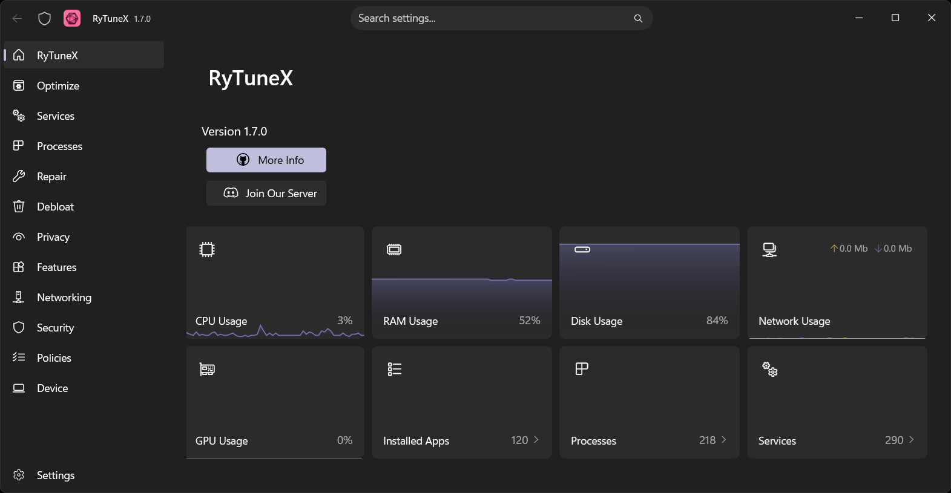Viewport: 951px width, 493px height.
Task: Click the Version 1.7.0 text
Action: (x=234, y=131)
